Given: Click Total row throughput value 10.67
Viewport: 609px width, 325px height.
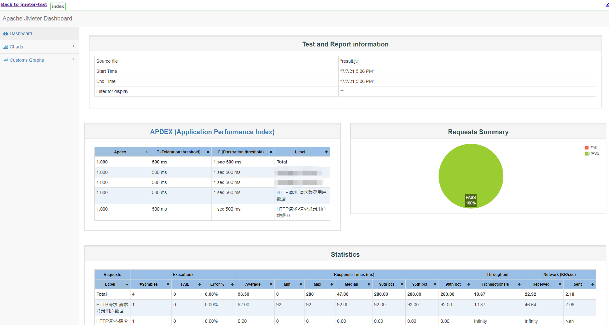Looking at the screenshot, I should [x=480, y=294].
